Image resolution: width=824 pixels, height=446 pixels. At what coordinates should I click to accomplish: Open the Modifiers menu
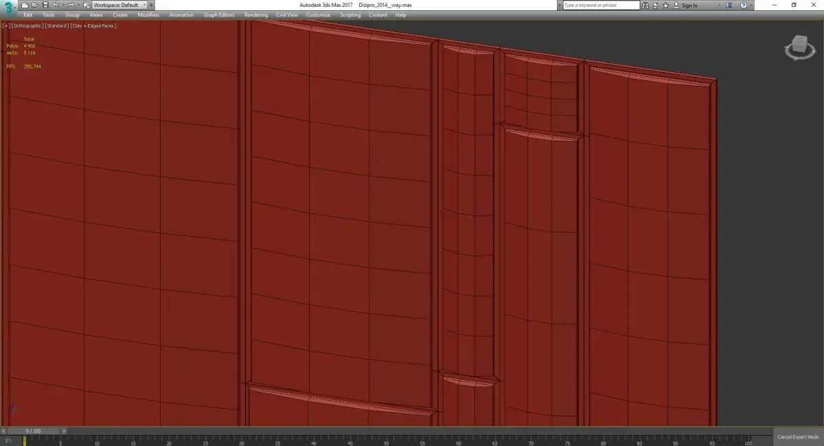[148, 15]
